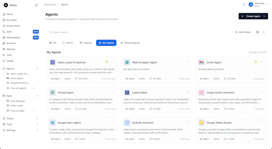Click the Image Studio Assistant card icon
The height and width of the screenshot is (149, 272).
[x=201, y=93]
